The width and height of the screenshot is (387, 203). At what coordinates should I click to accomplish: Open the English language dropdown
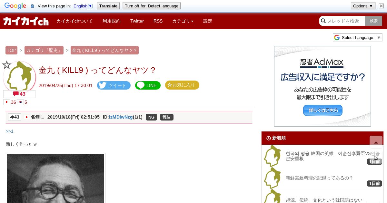click(83, 6)
